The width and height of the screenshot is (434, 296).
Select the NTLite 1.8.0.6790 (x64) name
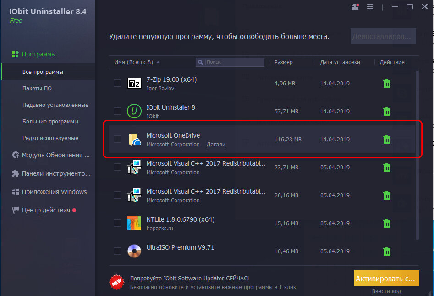(181, 219)
